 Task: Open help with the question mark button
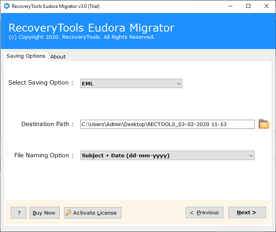[x=19, y=213]
